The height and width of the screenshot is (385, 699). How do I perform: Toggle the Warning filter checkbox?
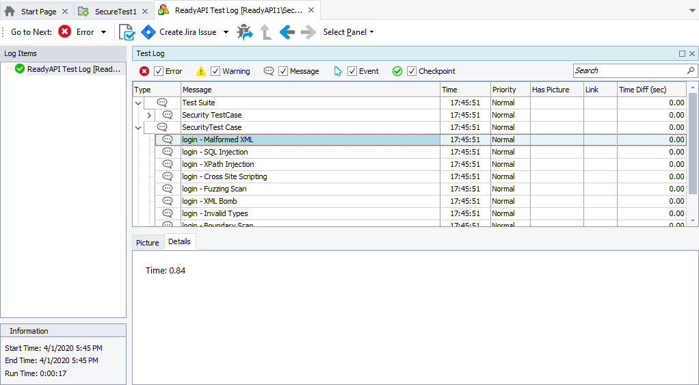[x=215, y=71]
